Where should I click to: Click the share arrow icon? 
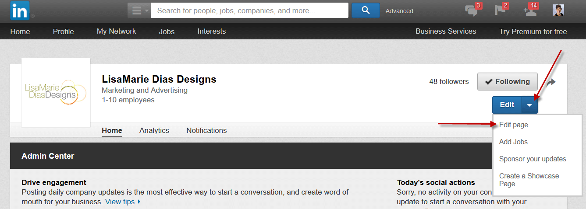tap(551, 82)
